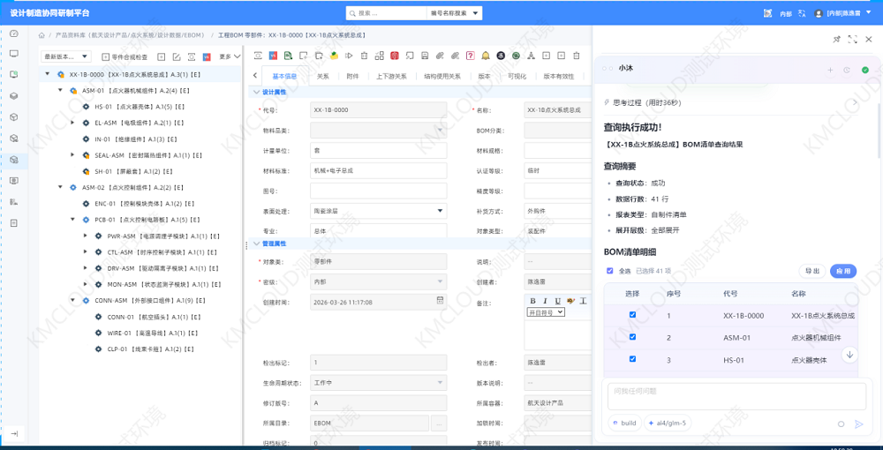
Task: Expand the 思考过程 section chevron
Action: [x=856, y=102]
